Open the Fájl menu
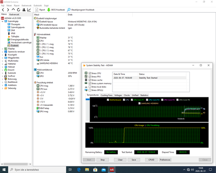 pos(3,5)
